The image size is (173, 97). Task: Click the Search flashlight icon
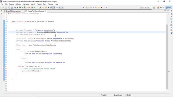pyautogui.click(x=46, y=8)
